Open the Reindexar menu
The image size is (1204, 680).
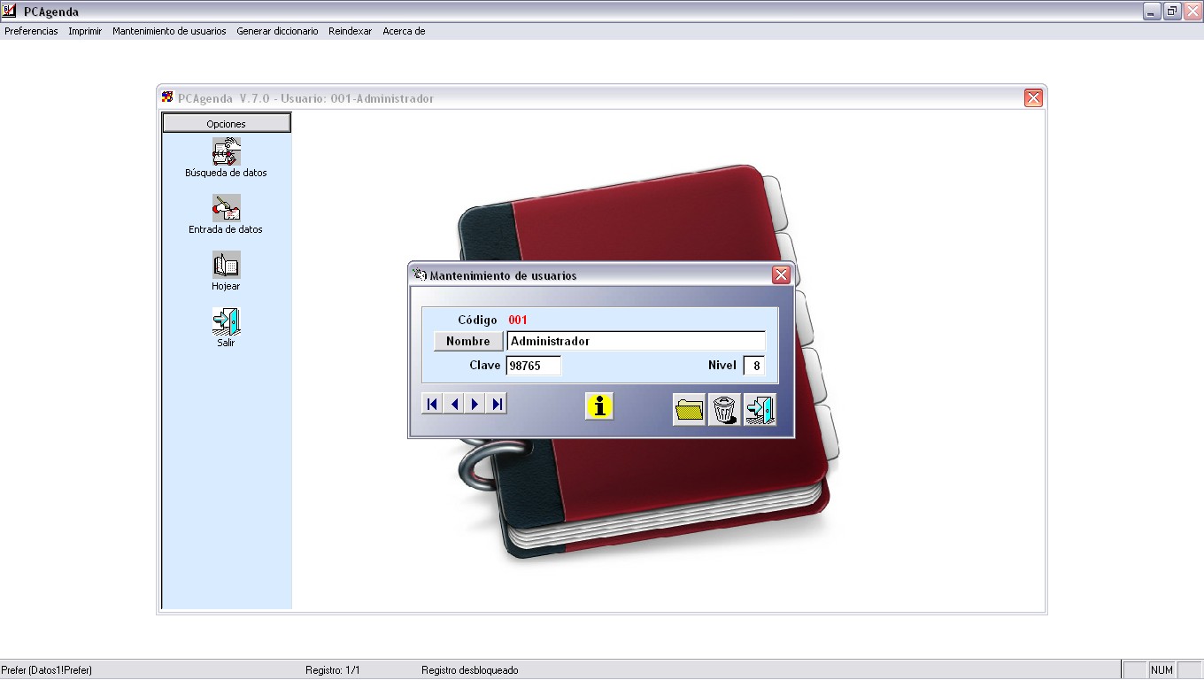coord(350,31)
